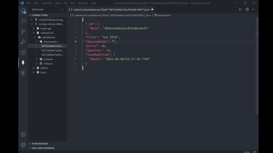
Task: Open the Search view in activity bar
Action: (x=23, y=21)
